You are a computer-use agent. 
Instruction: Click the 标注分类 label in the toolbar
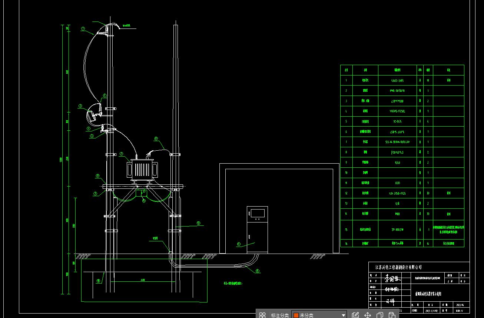[x=280, y=315]
